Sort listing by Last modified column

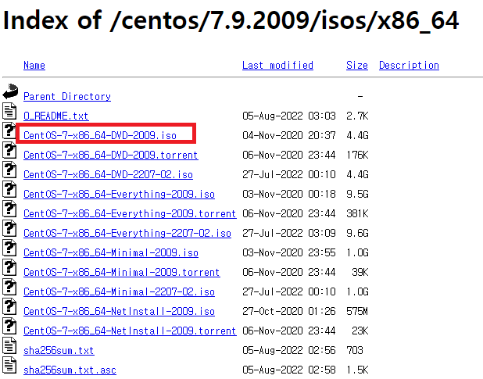click(x=277, y=66)
